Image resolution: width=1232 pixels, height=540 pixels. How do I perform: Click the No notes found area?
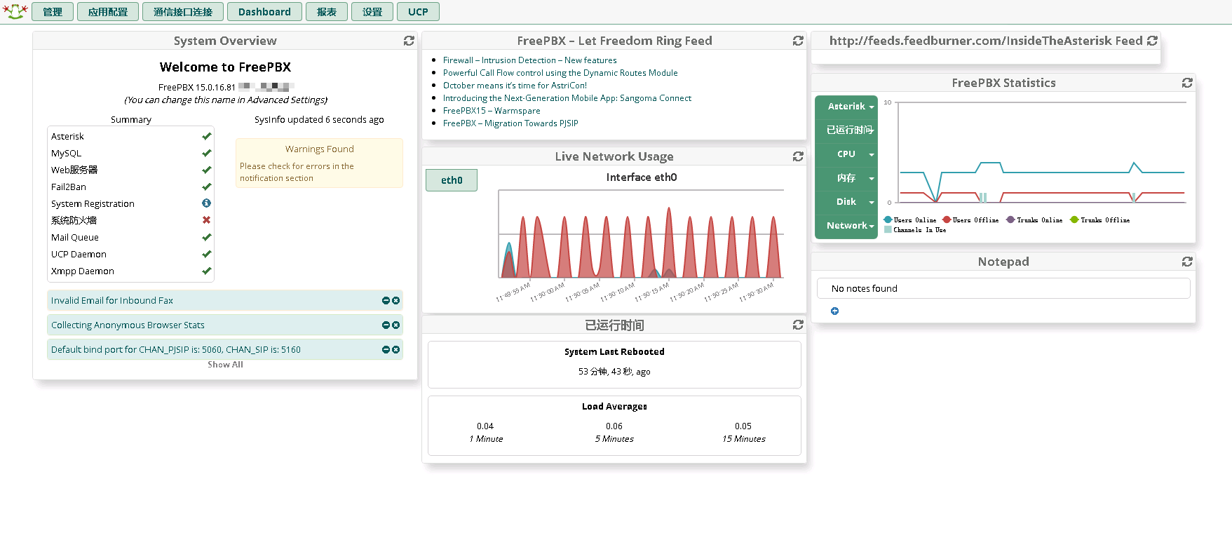point(1003,288)
